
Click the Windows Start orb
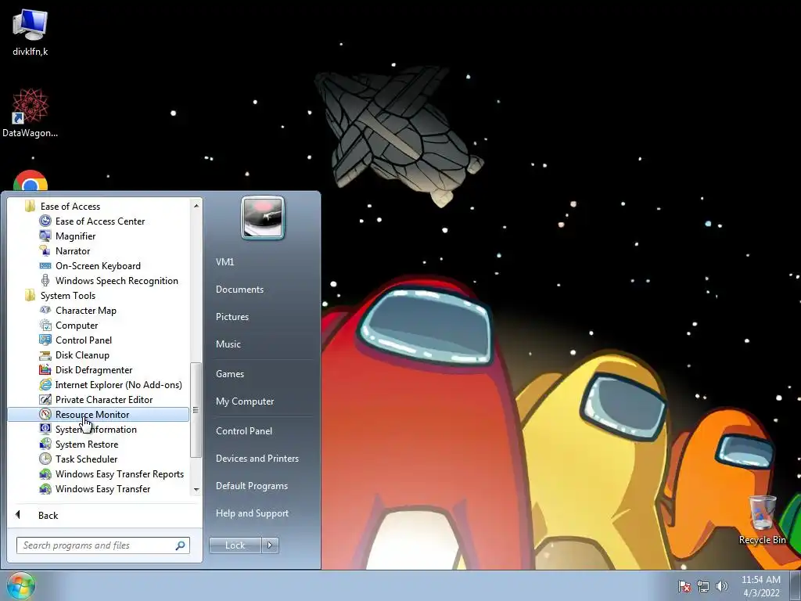click(20, 585)
